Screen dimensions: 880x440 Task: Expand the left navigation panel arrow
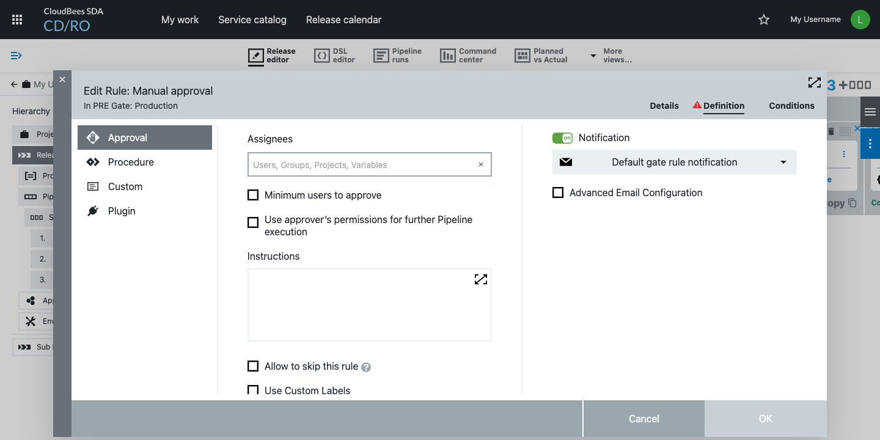pyautogui.click(x=16, y=56)
